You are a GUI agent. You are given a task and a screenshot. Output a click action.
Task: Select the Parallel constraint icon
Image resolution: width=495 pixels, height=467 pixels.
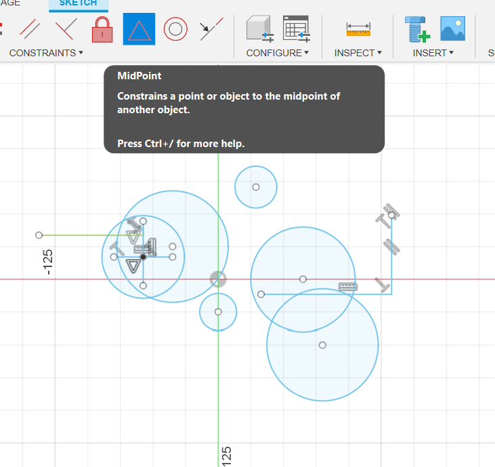pyautogui.click(x=30, y=29)
